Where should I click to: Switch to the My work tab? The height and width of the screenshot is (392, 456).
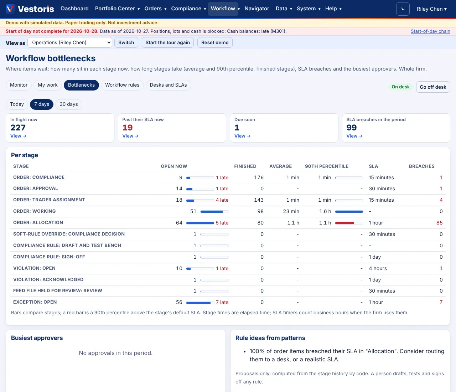[x=48, y=85]
